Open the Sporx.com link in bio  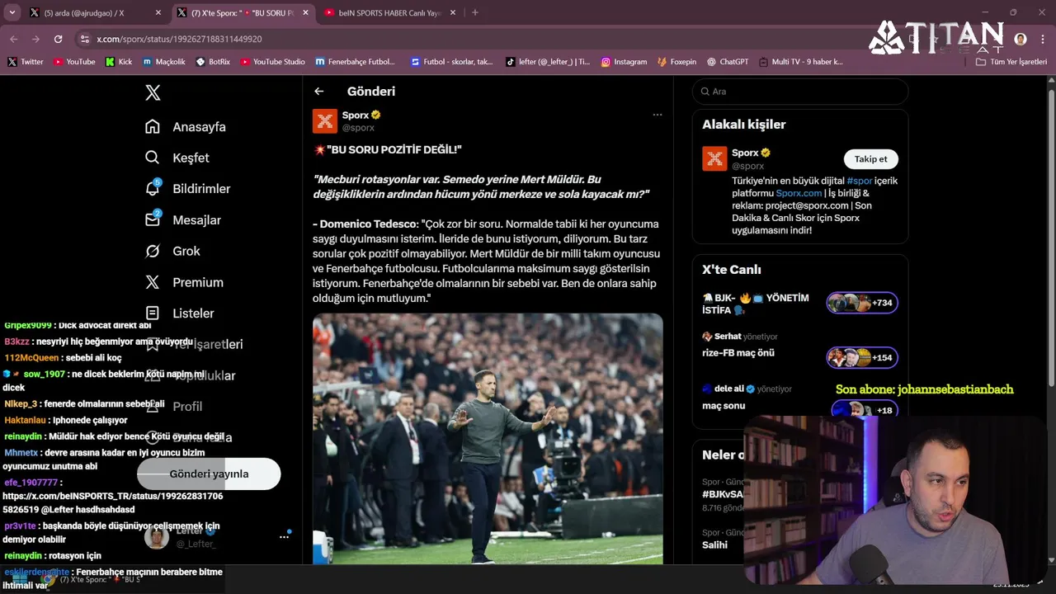coord(799,193)
